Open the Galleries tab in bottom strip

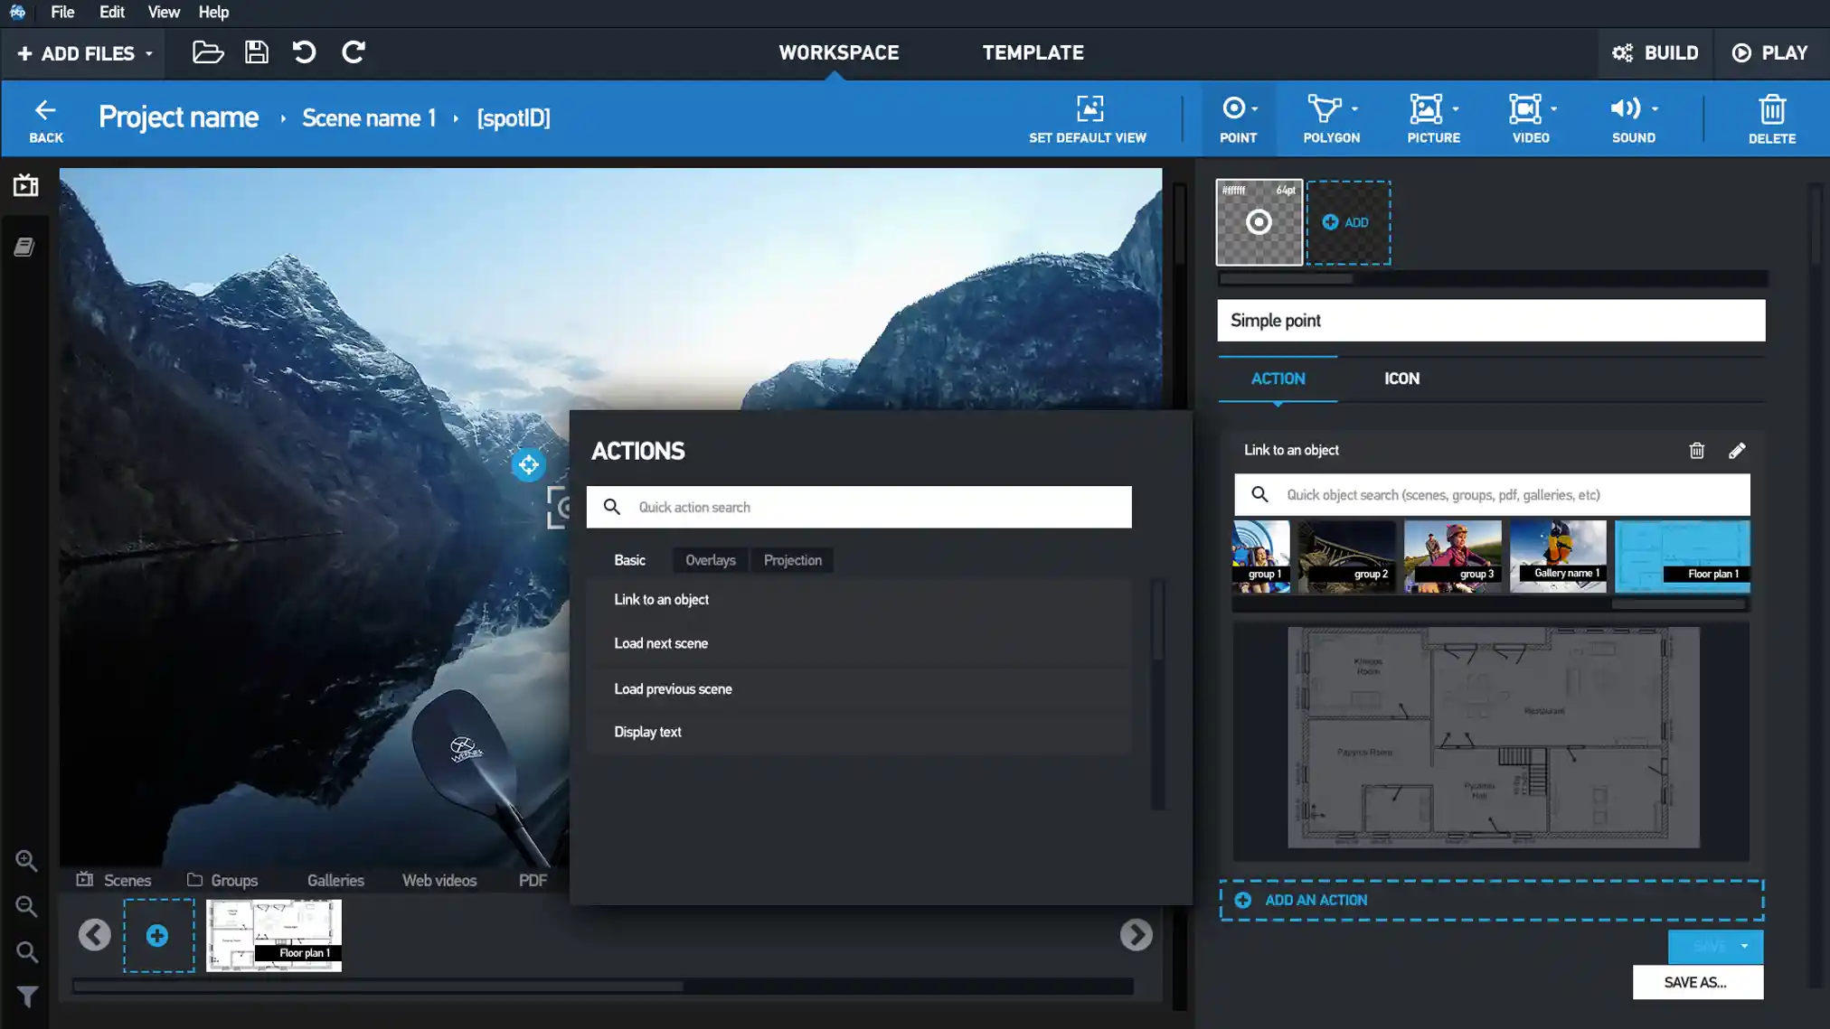click(335, 880)
